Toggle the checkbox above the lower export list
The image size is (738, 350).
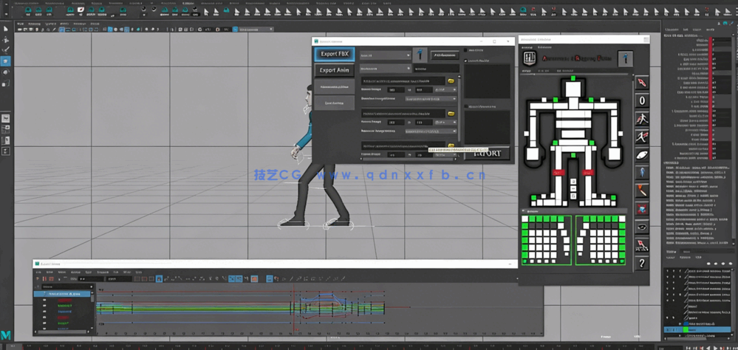point(465,107)
